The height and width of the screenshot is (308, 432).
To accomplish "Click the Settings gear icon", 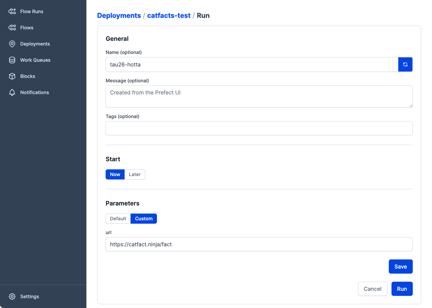I will 12,297.
